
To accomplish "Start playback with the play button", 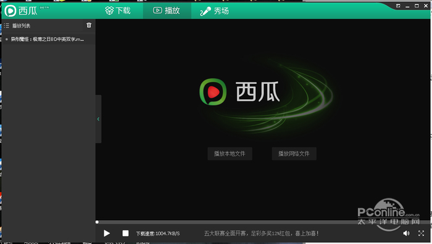I will [107, 234].
